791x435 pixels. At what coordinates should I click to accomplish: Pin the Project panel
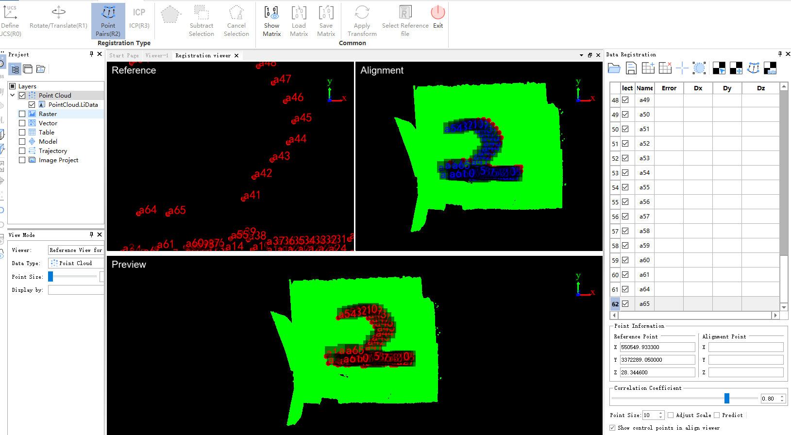pyautogui.click(x=91, y=54)
